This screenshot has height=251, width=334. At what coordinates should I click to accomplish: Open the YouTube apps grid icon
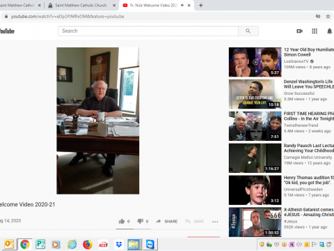click(x=315, y=31)
